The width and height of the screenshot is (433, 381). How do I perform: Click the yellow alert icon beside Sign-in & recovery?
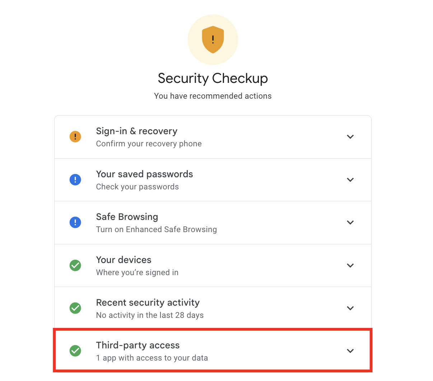[75, 137]
